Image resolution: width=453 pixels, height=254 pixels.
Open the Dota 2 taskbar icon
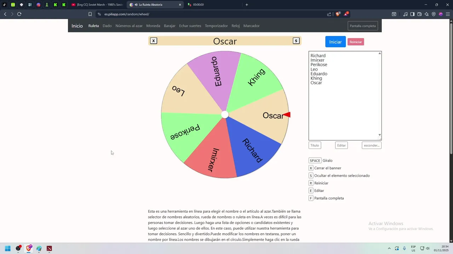tap(49, 248)
